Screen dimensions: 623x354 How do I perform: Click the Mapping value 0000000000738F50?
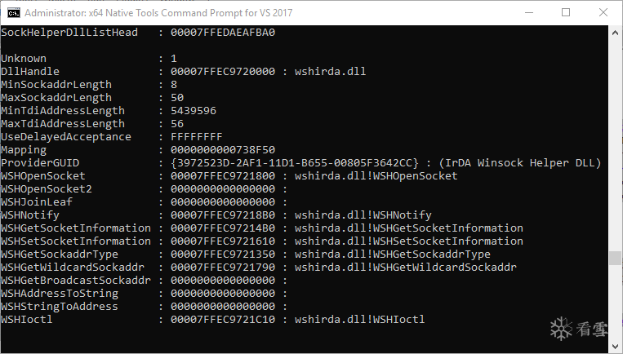click(223, 150)
